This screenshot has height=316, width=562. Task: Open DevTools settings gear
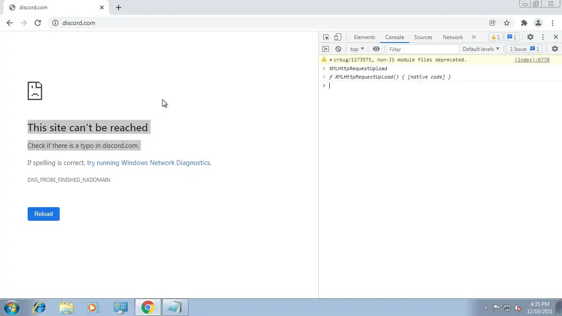[530, 37]
